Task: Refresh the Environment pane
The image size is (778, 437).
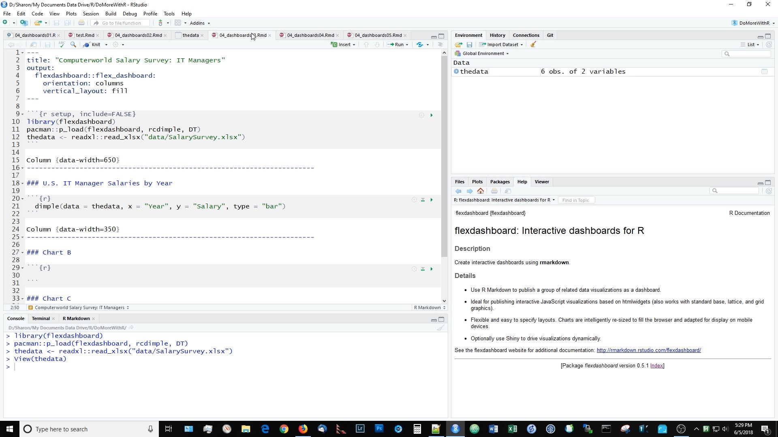Action: [x=769, y=45]
